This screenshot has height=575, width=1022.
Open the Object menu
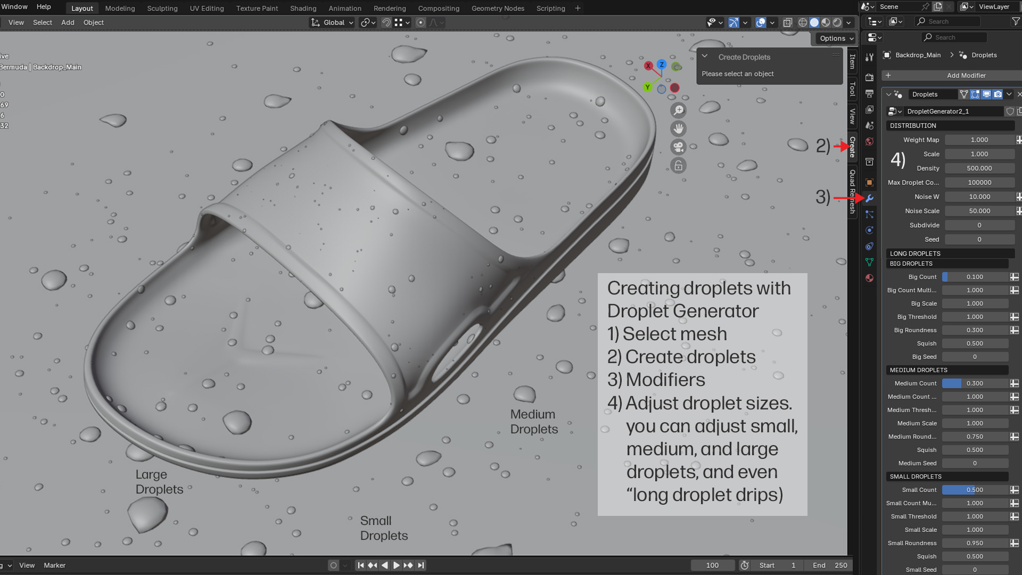coord(93,22)
